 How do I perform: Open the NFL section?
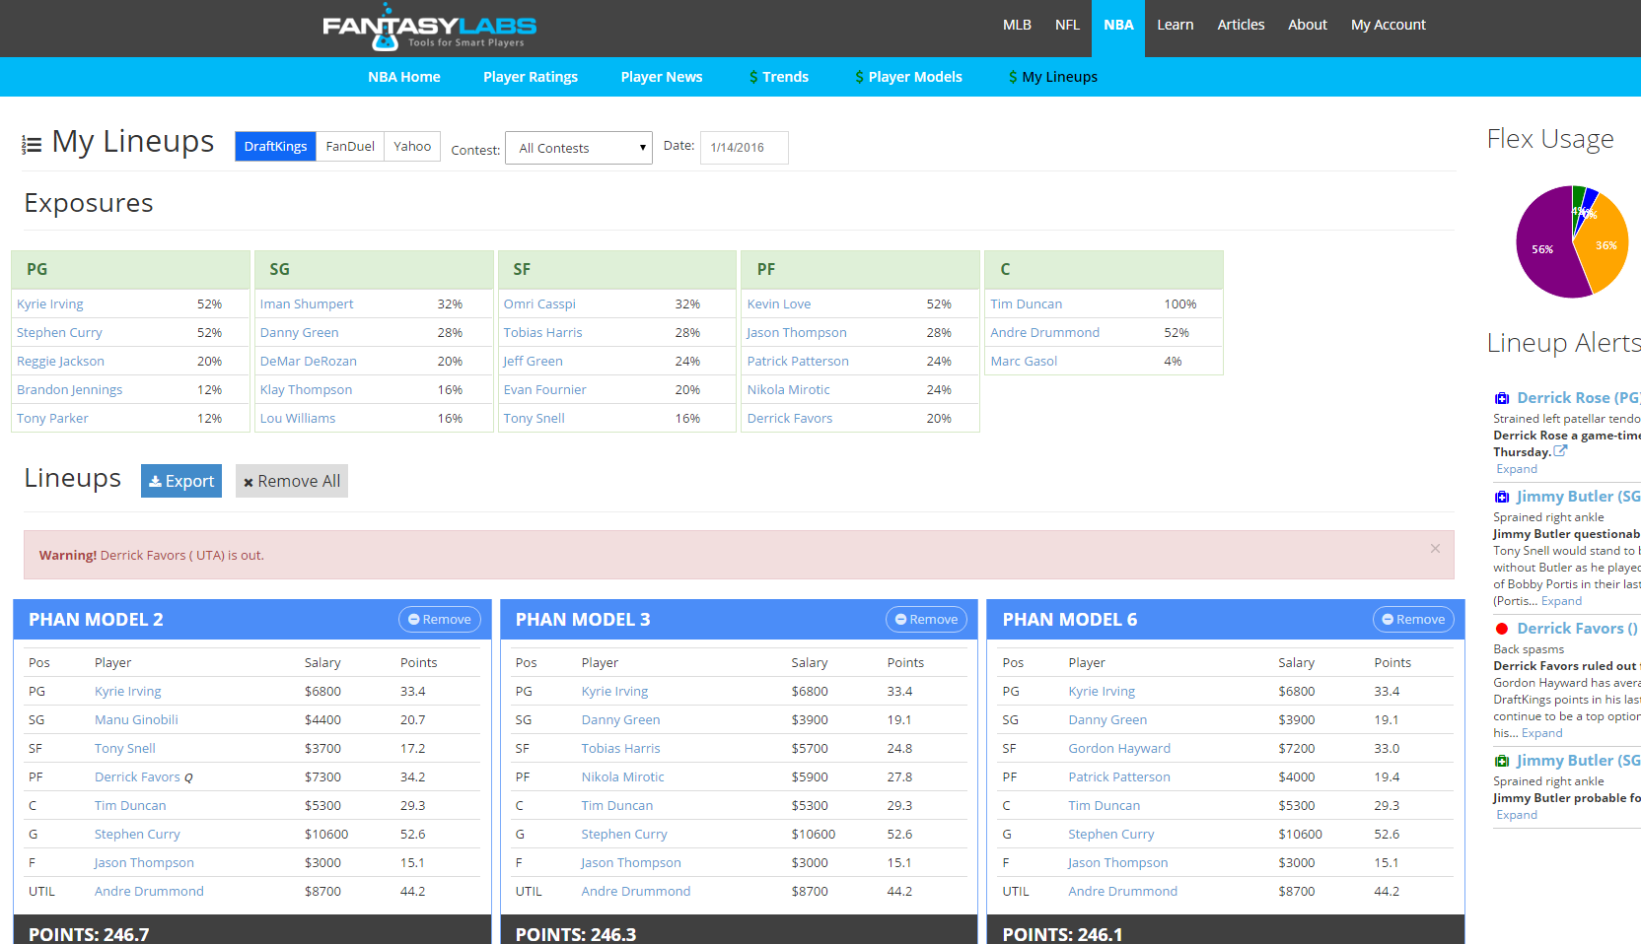tap(1067, 25)
